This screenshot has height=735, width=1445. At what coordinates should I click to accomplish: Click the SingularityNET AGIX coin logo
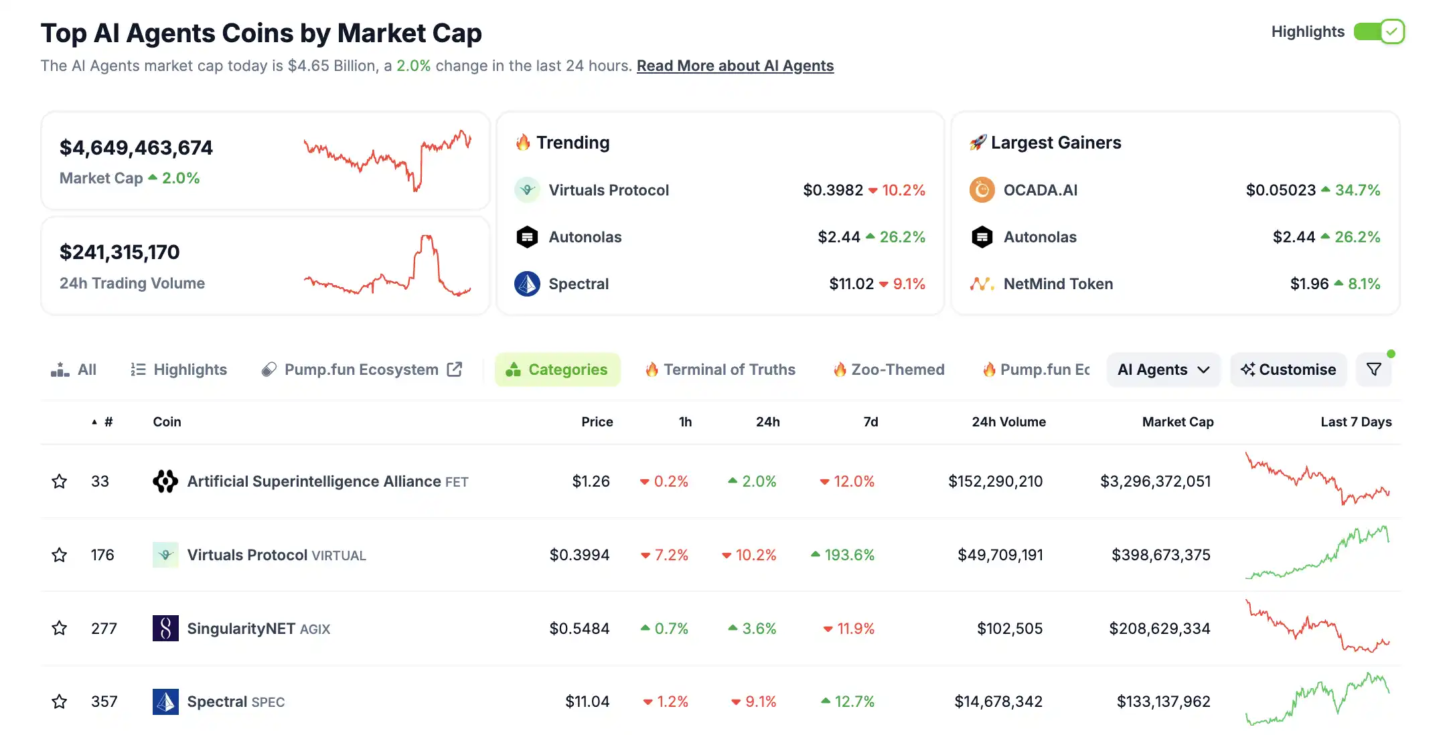(165, 628)
